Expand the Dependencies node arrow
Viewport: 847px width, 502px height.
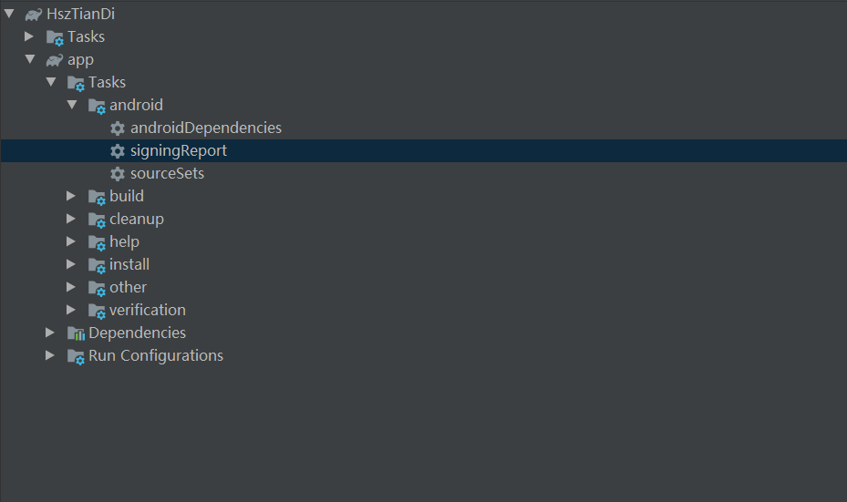point(50,333)
